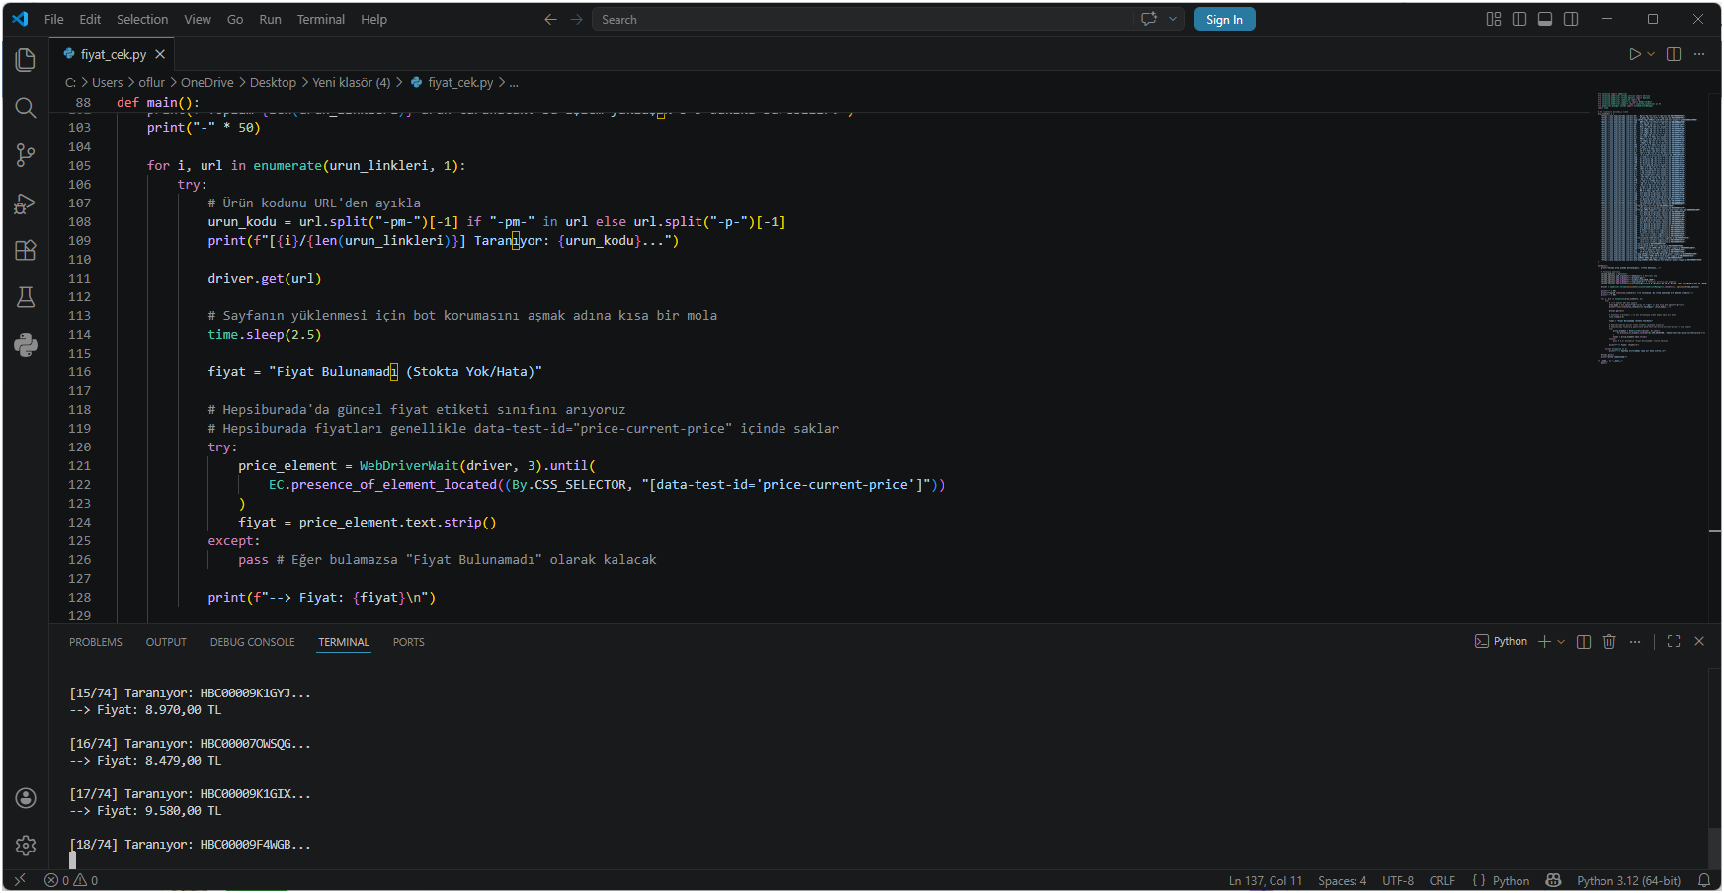
Task: Click Python 3.12 interpreter in status bar
Action: pyautogui.click(x=1627, y=880)
